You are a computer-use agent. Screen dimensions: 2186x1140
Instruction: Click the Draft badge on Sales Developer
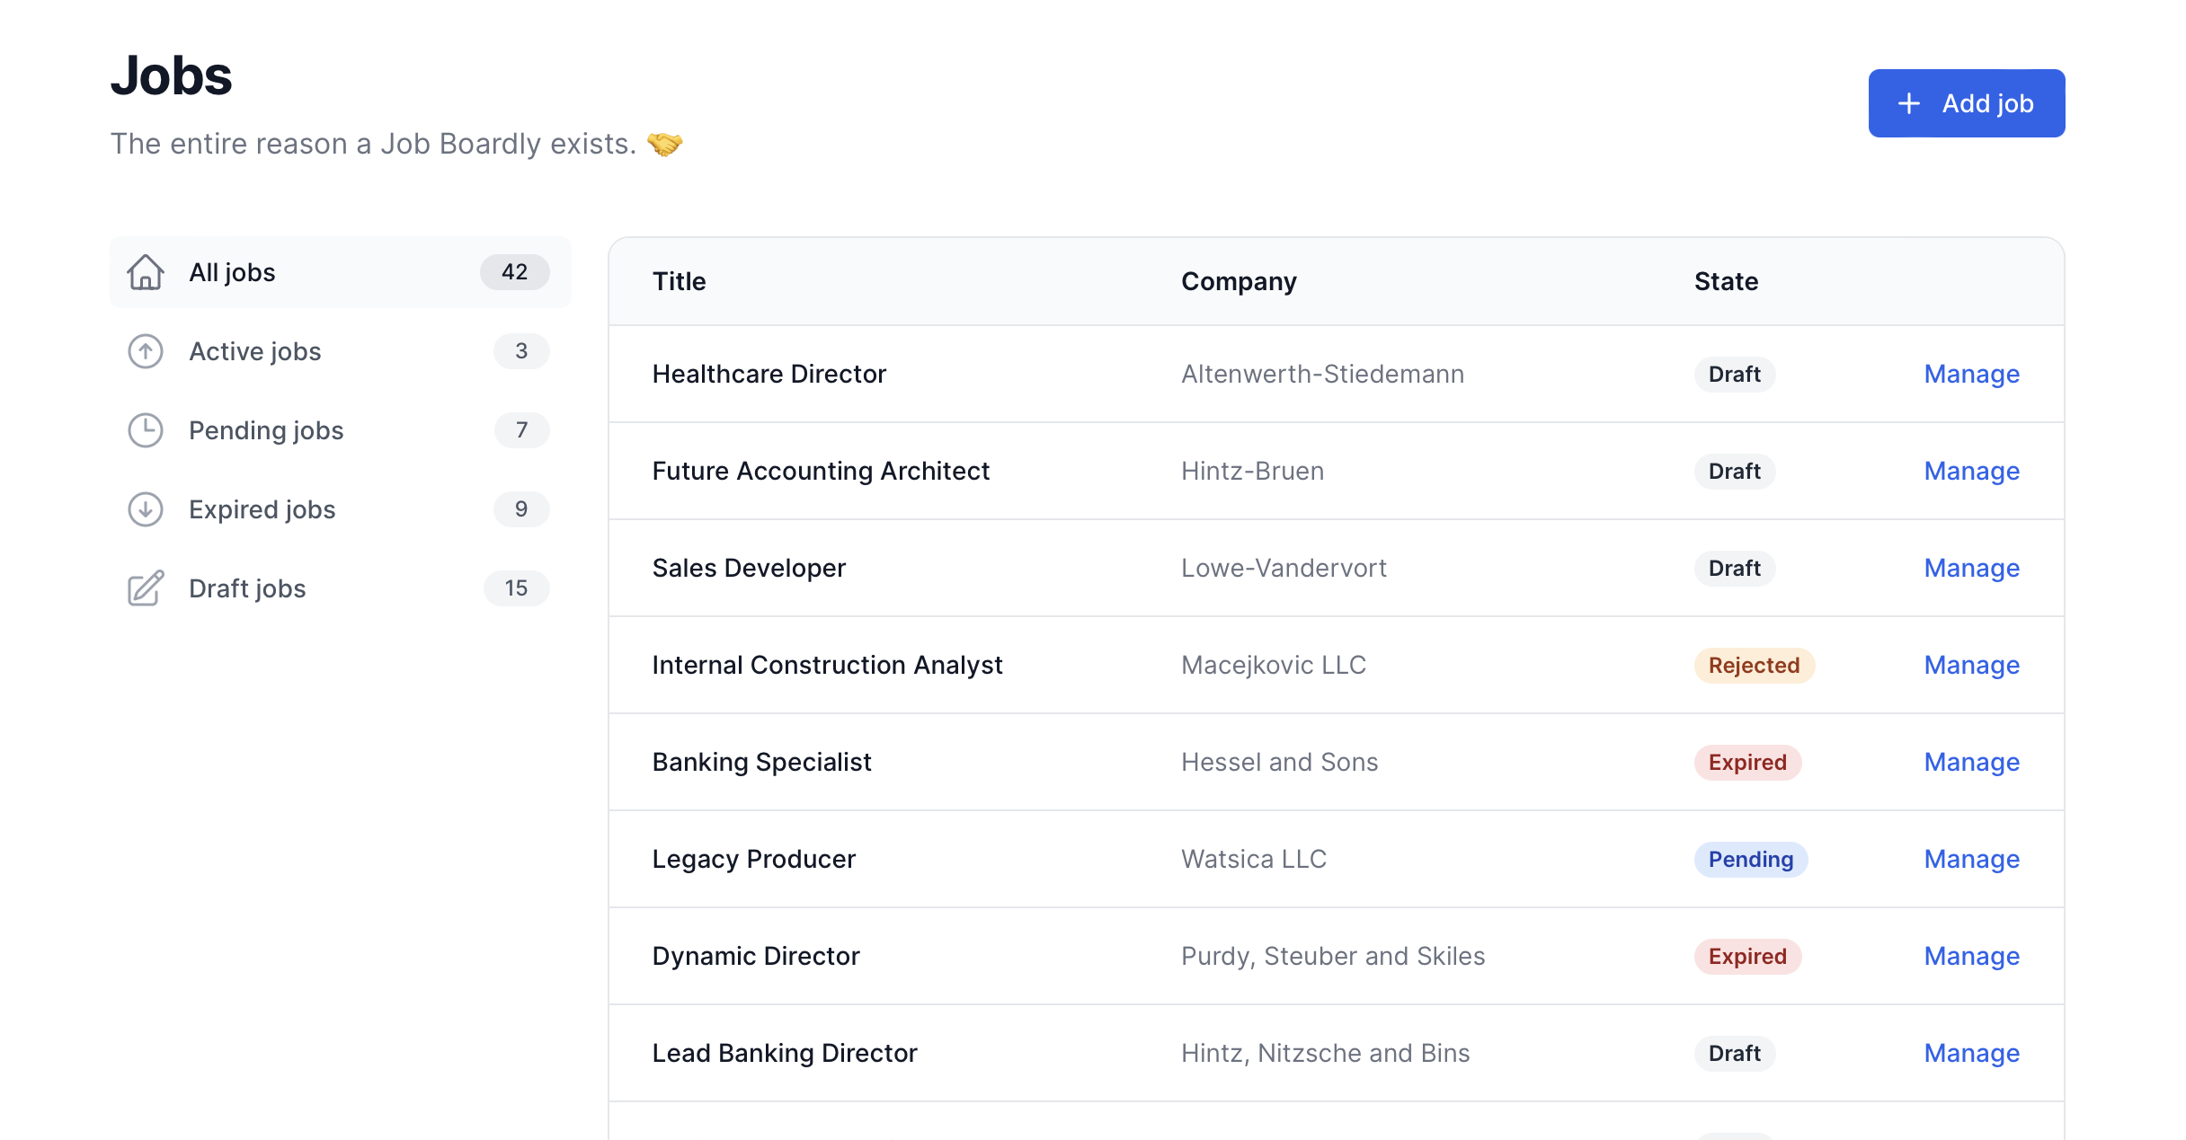coord(1734,568)
